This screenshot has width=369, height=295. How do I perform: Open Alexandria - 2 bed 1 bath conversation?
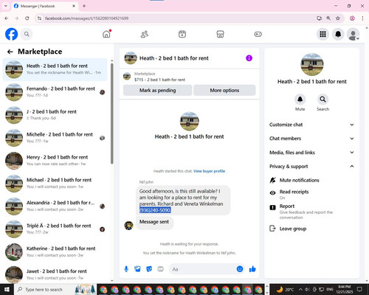[x=55, y=206]
